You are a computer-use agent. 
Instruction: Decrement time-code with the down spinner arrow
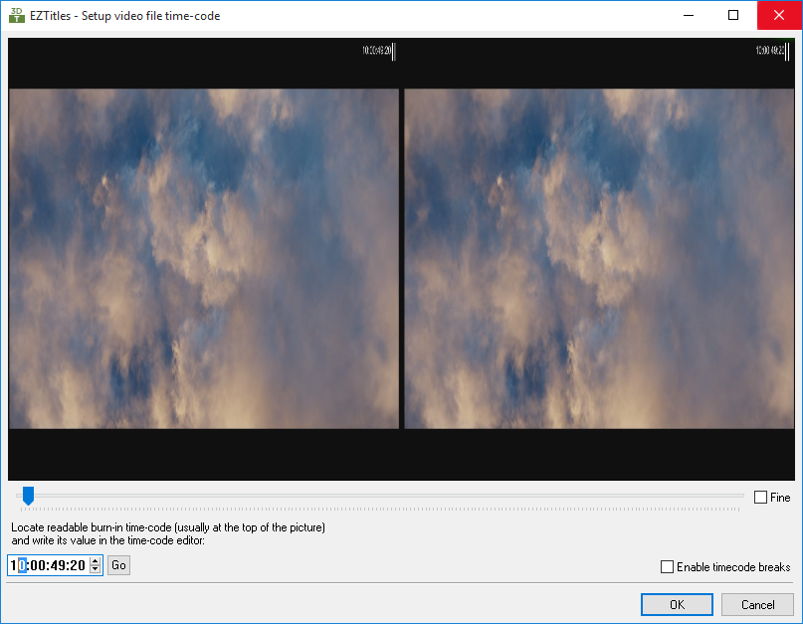(x=96, y=569)
